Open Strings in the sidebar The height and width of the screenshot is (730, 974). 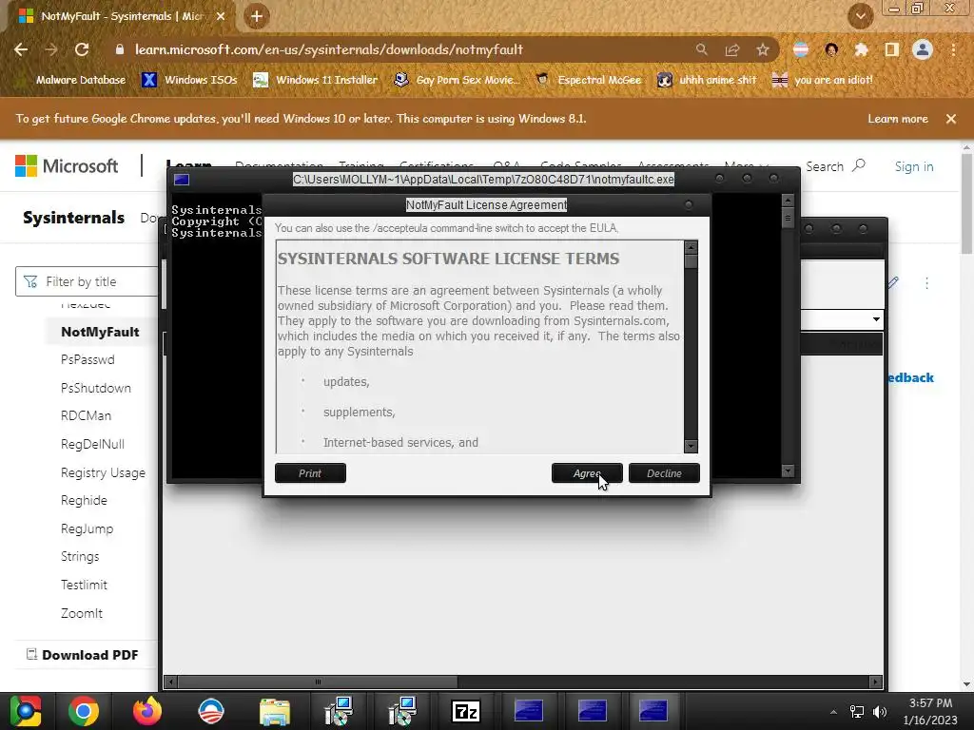80,557
